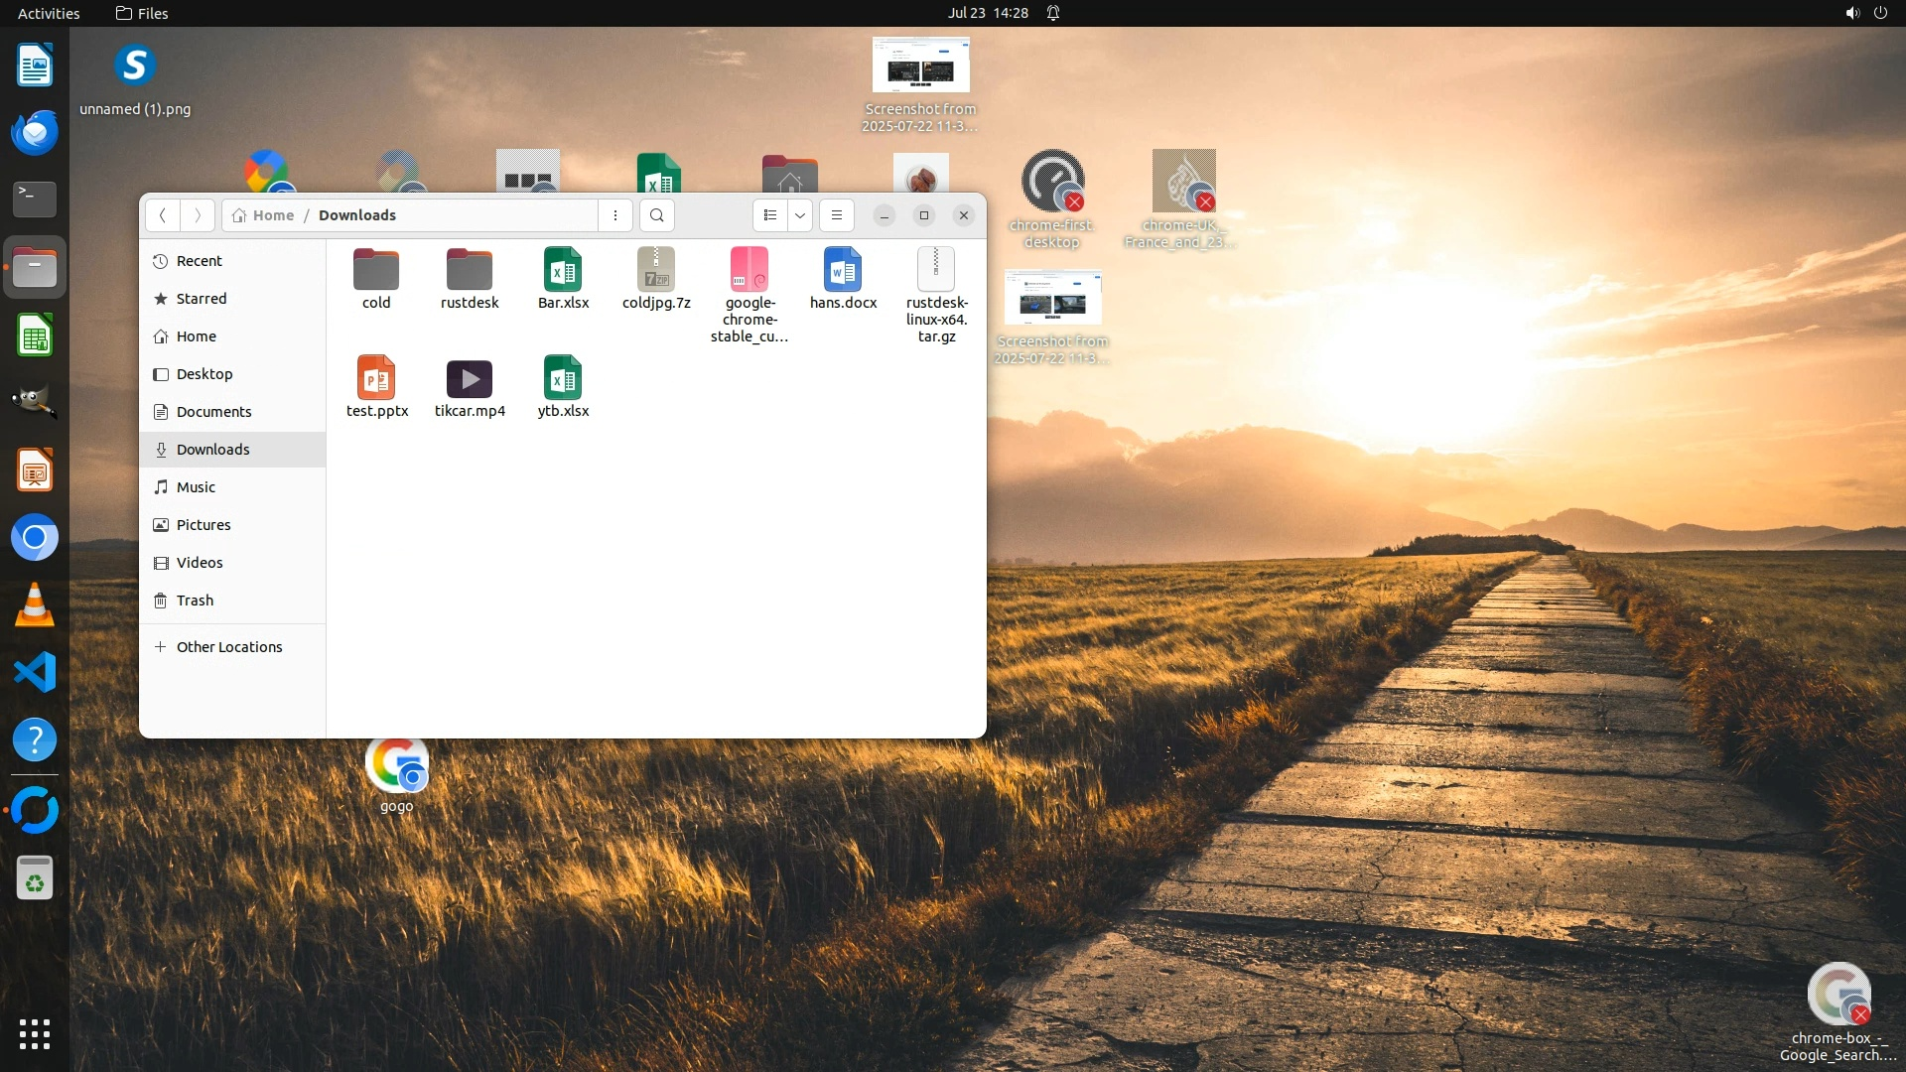Select the test.pptx presentation file
The width and height of the screenshot is (1906, 1072).
click(x=376, y=380)
